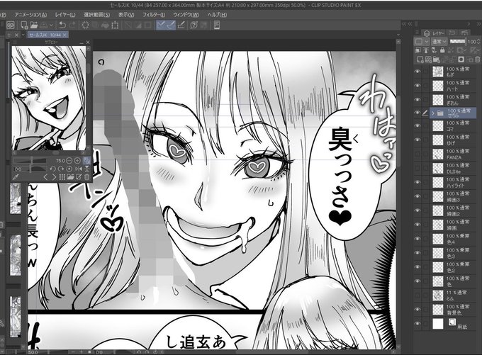Select the Sub View eyedropper tool
This screenshot has width=482, height=355.
pyautogui.click(x=16, y=177)
